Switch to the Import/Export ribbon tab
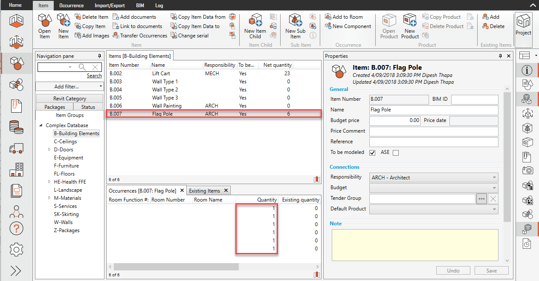 110,6
